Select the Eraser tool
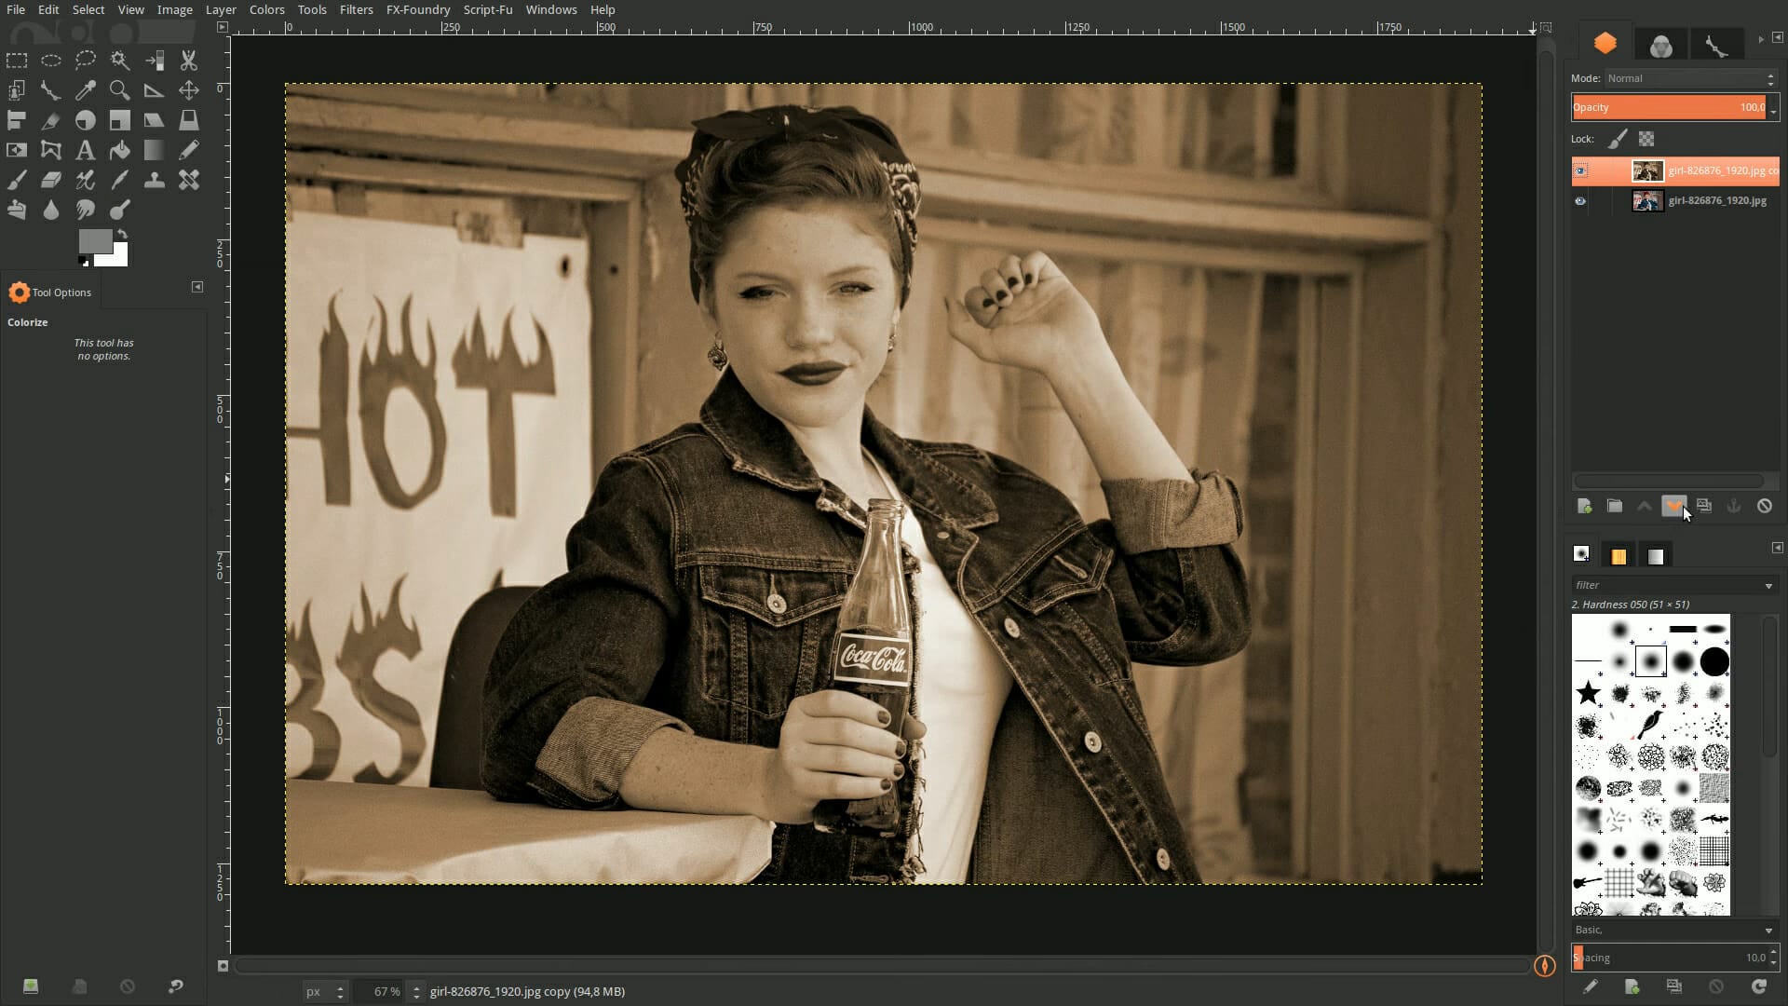This screenshot has height=1006, width=1788. click(x=51, y=180)
